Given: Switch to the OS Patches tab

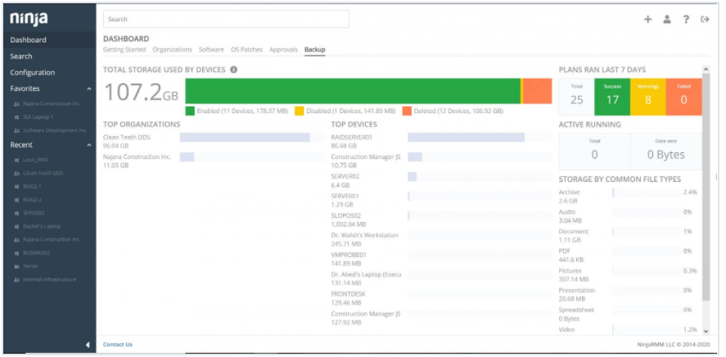Looking at the screenshot, I should (x=246, y=50).
